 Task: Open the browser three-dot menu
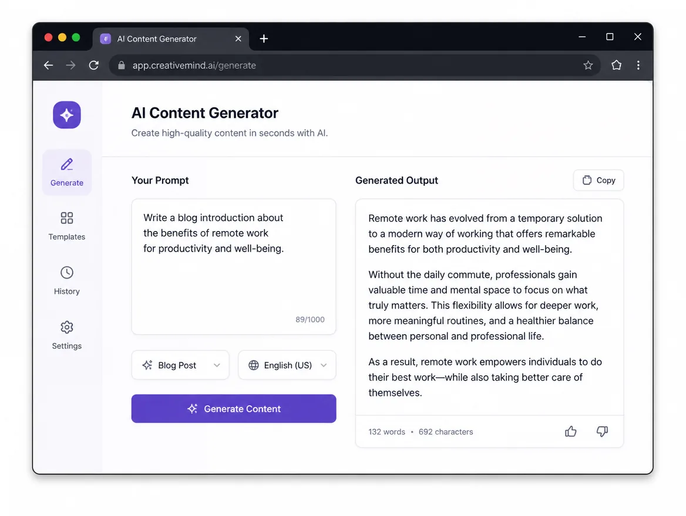click(x=638, y=65)
